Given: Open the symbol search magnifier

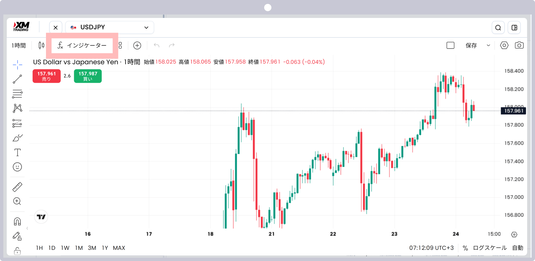Looking at the screenshot, I should click(498, 28).
